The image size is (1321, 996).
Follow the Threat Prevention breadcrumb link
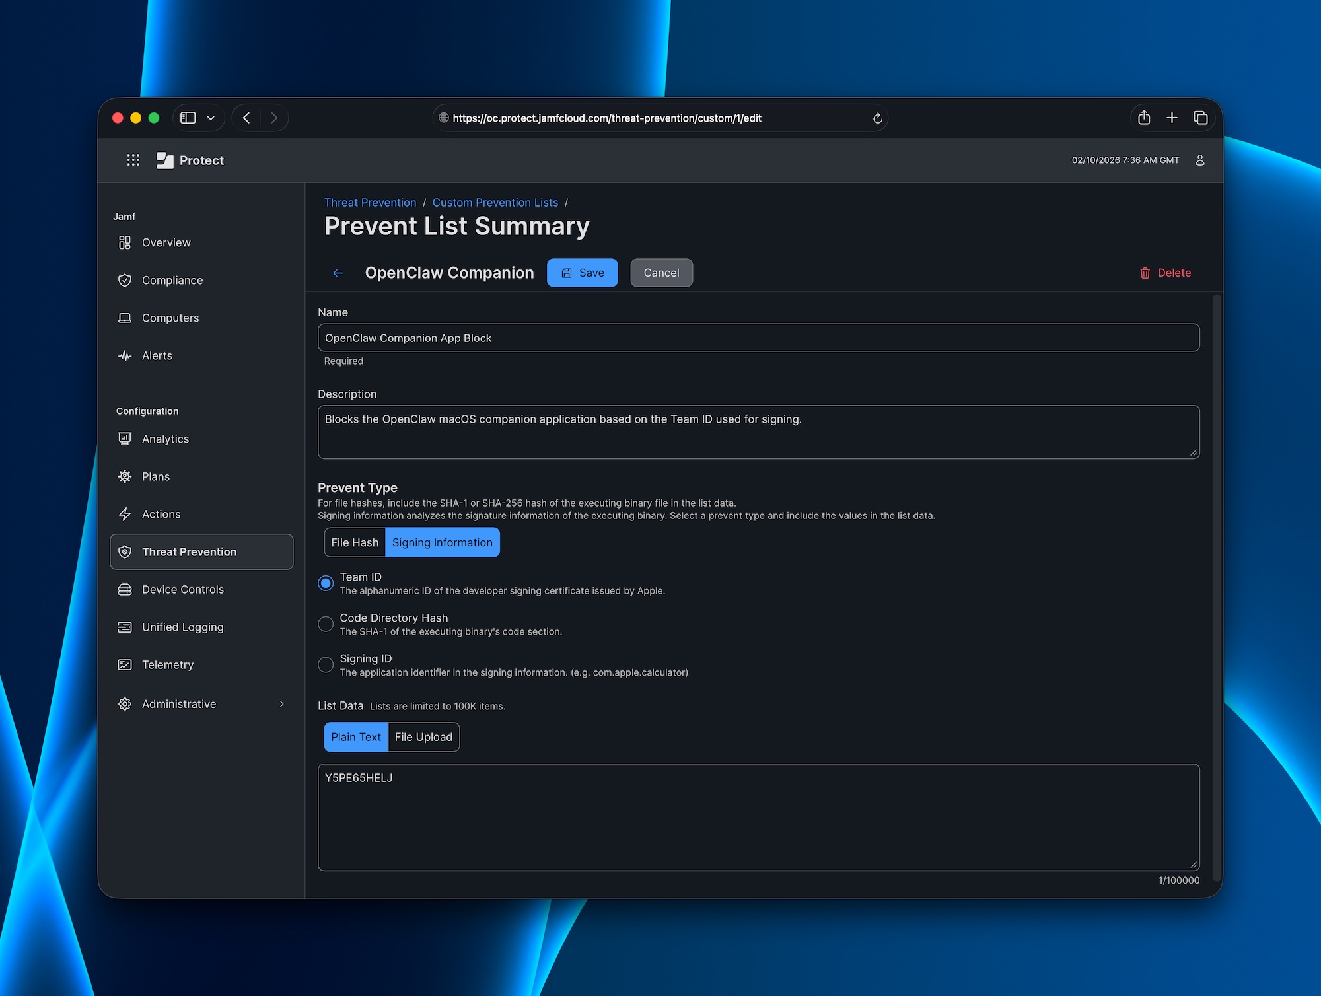(370, 203)
